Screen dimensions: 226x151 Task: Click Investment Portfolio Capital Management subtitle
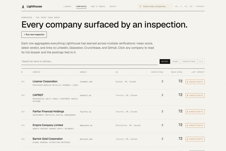(x=54, y=115)
